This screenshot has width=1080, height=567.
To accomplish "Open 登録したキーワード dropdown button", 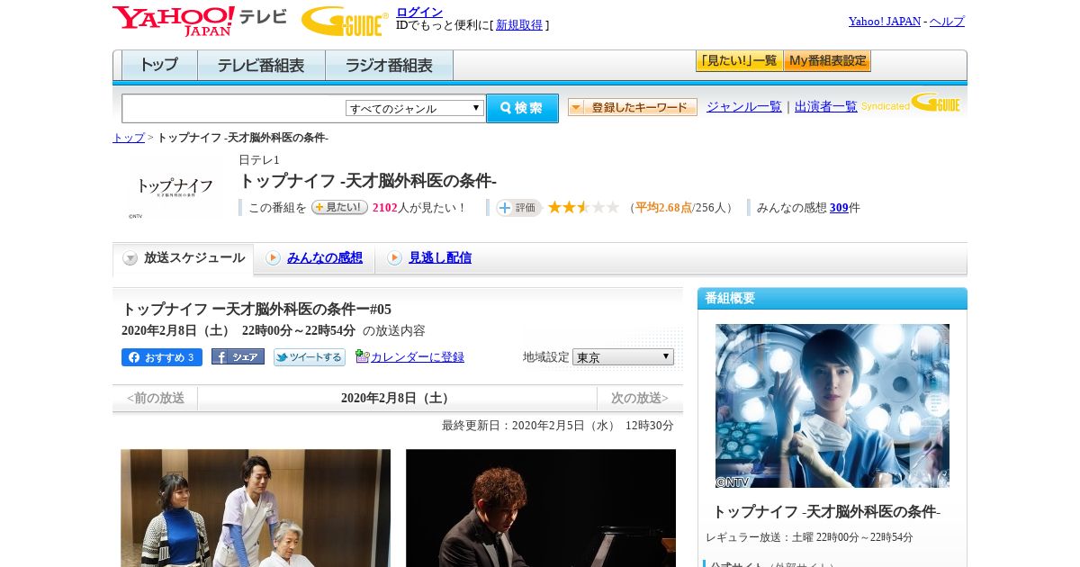I will tap(633, 107).
